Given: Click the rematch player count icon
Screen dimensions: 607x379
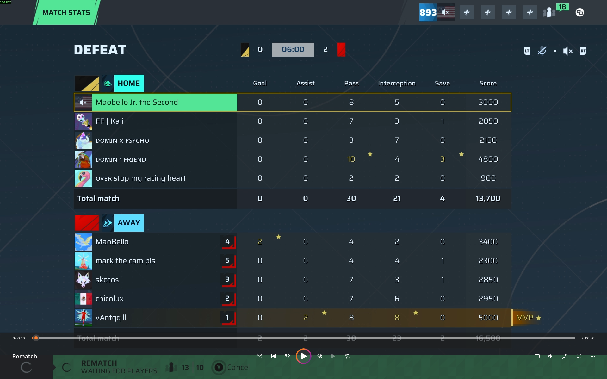Looking at the screenshot, I should click(171, 367).
